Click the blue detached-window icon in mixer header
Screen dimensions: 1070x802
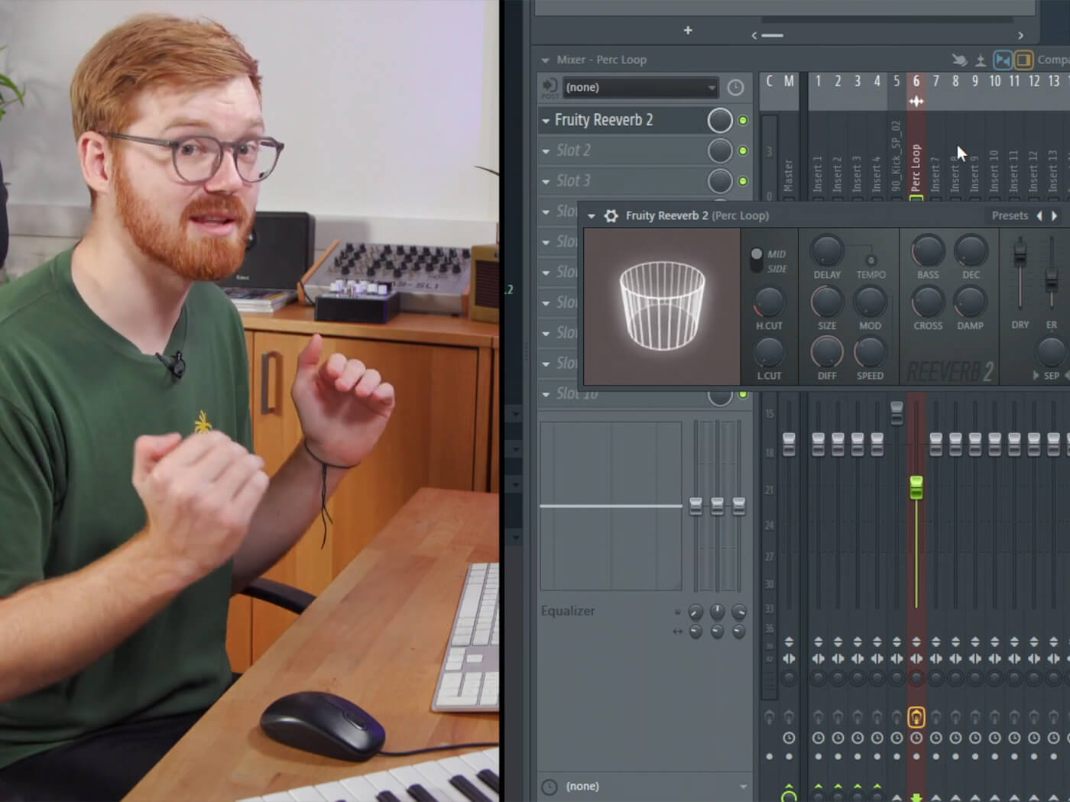click(1002, 60)
